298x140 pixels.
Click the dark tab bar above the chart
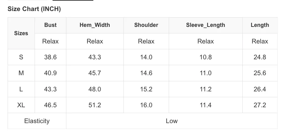click(73, 0)
